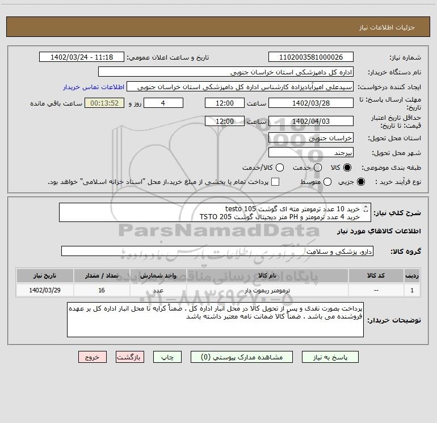Click column header ردیف
The image size is (437, 423).
click(412, 276)
